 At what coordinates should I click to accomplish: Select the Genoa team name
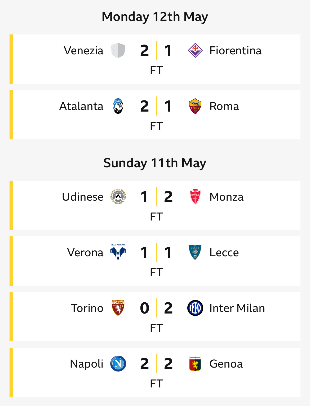pos(226,364)
